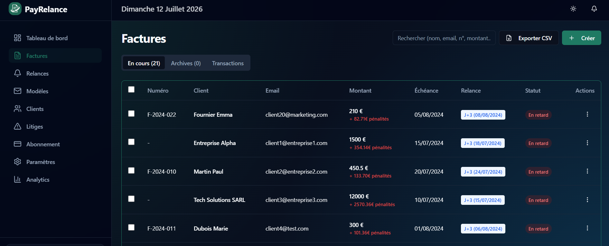Viewport: 609px width, 246px height.
Task: Open the Abonnement card icon
Action: [17, 144]
